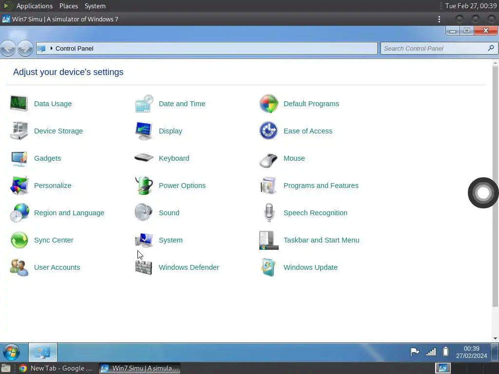Click the Control Panel taskbar button
The width and height of the screenshot is (499, 374).
pyautogui.click(x=43, y=353)
